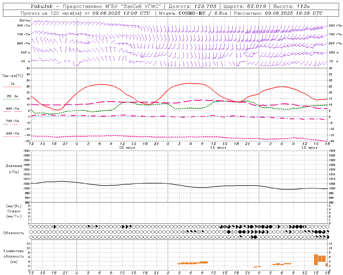Click the Рассчитано: 09.06.2025 16:39 UTC timestamp
The width and height of the screenshot is (343, 275).
point(278,13)
